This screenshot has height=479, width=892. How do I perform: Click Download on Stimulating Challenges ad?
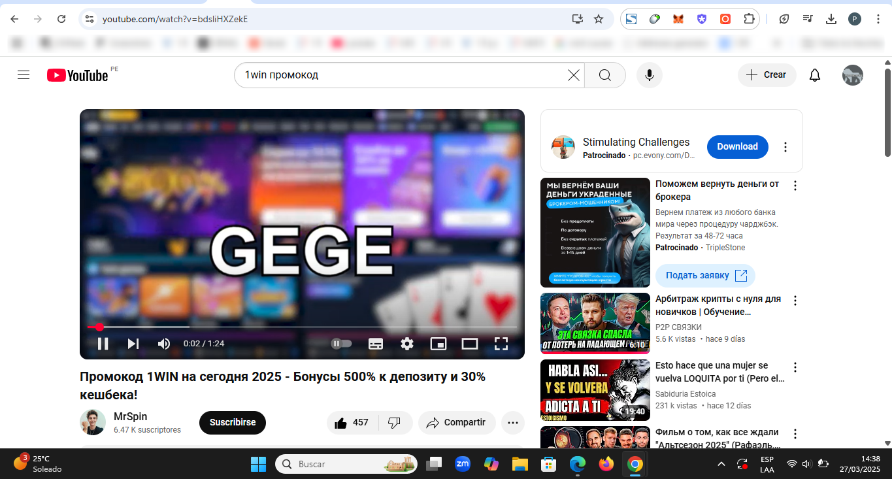click(738, 147)
